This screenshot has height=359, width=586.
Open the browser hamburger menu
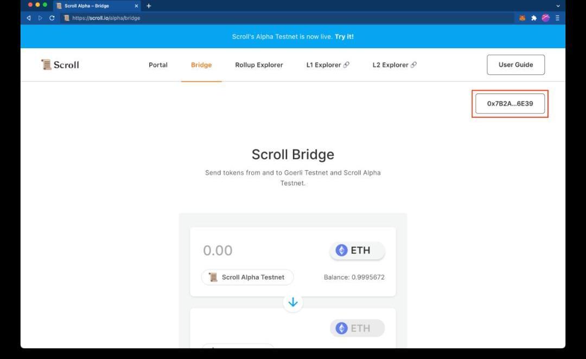[x=557, y=18]
